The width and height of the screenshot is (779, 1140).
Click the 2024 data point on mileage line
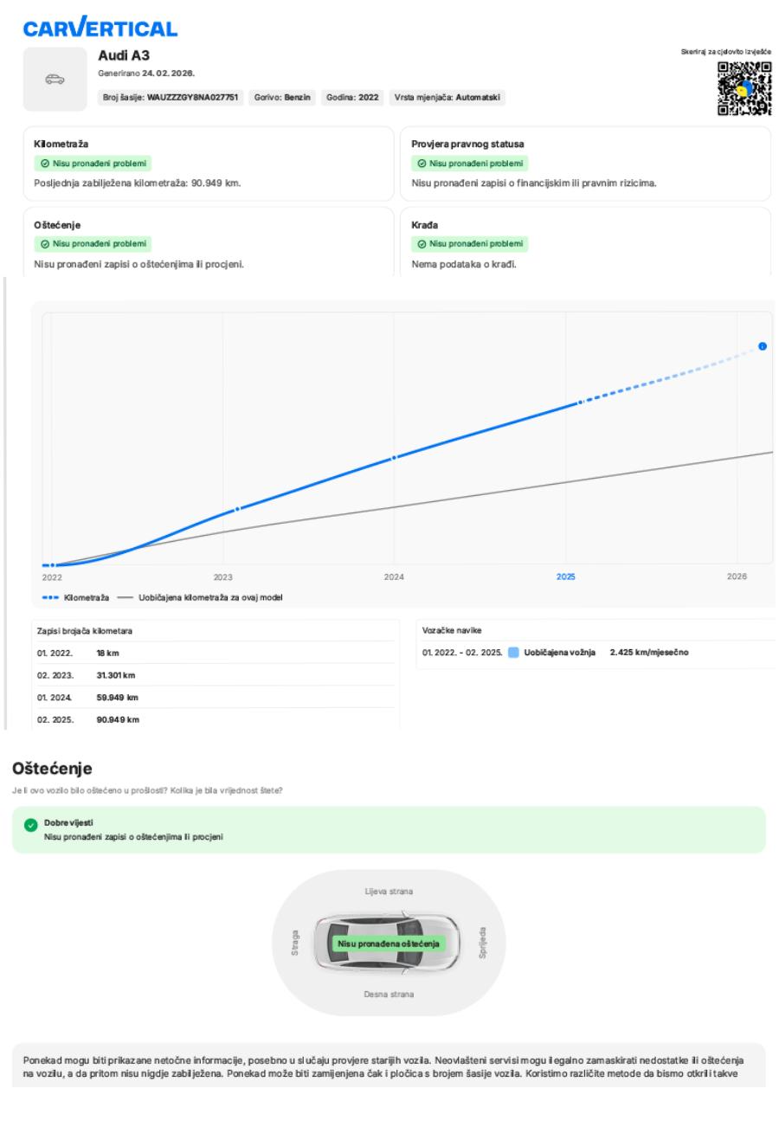[394, 457]
